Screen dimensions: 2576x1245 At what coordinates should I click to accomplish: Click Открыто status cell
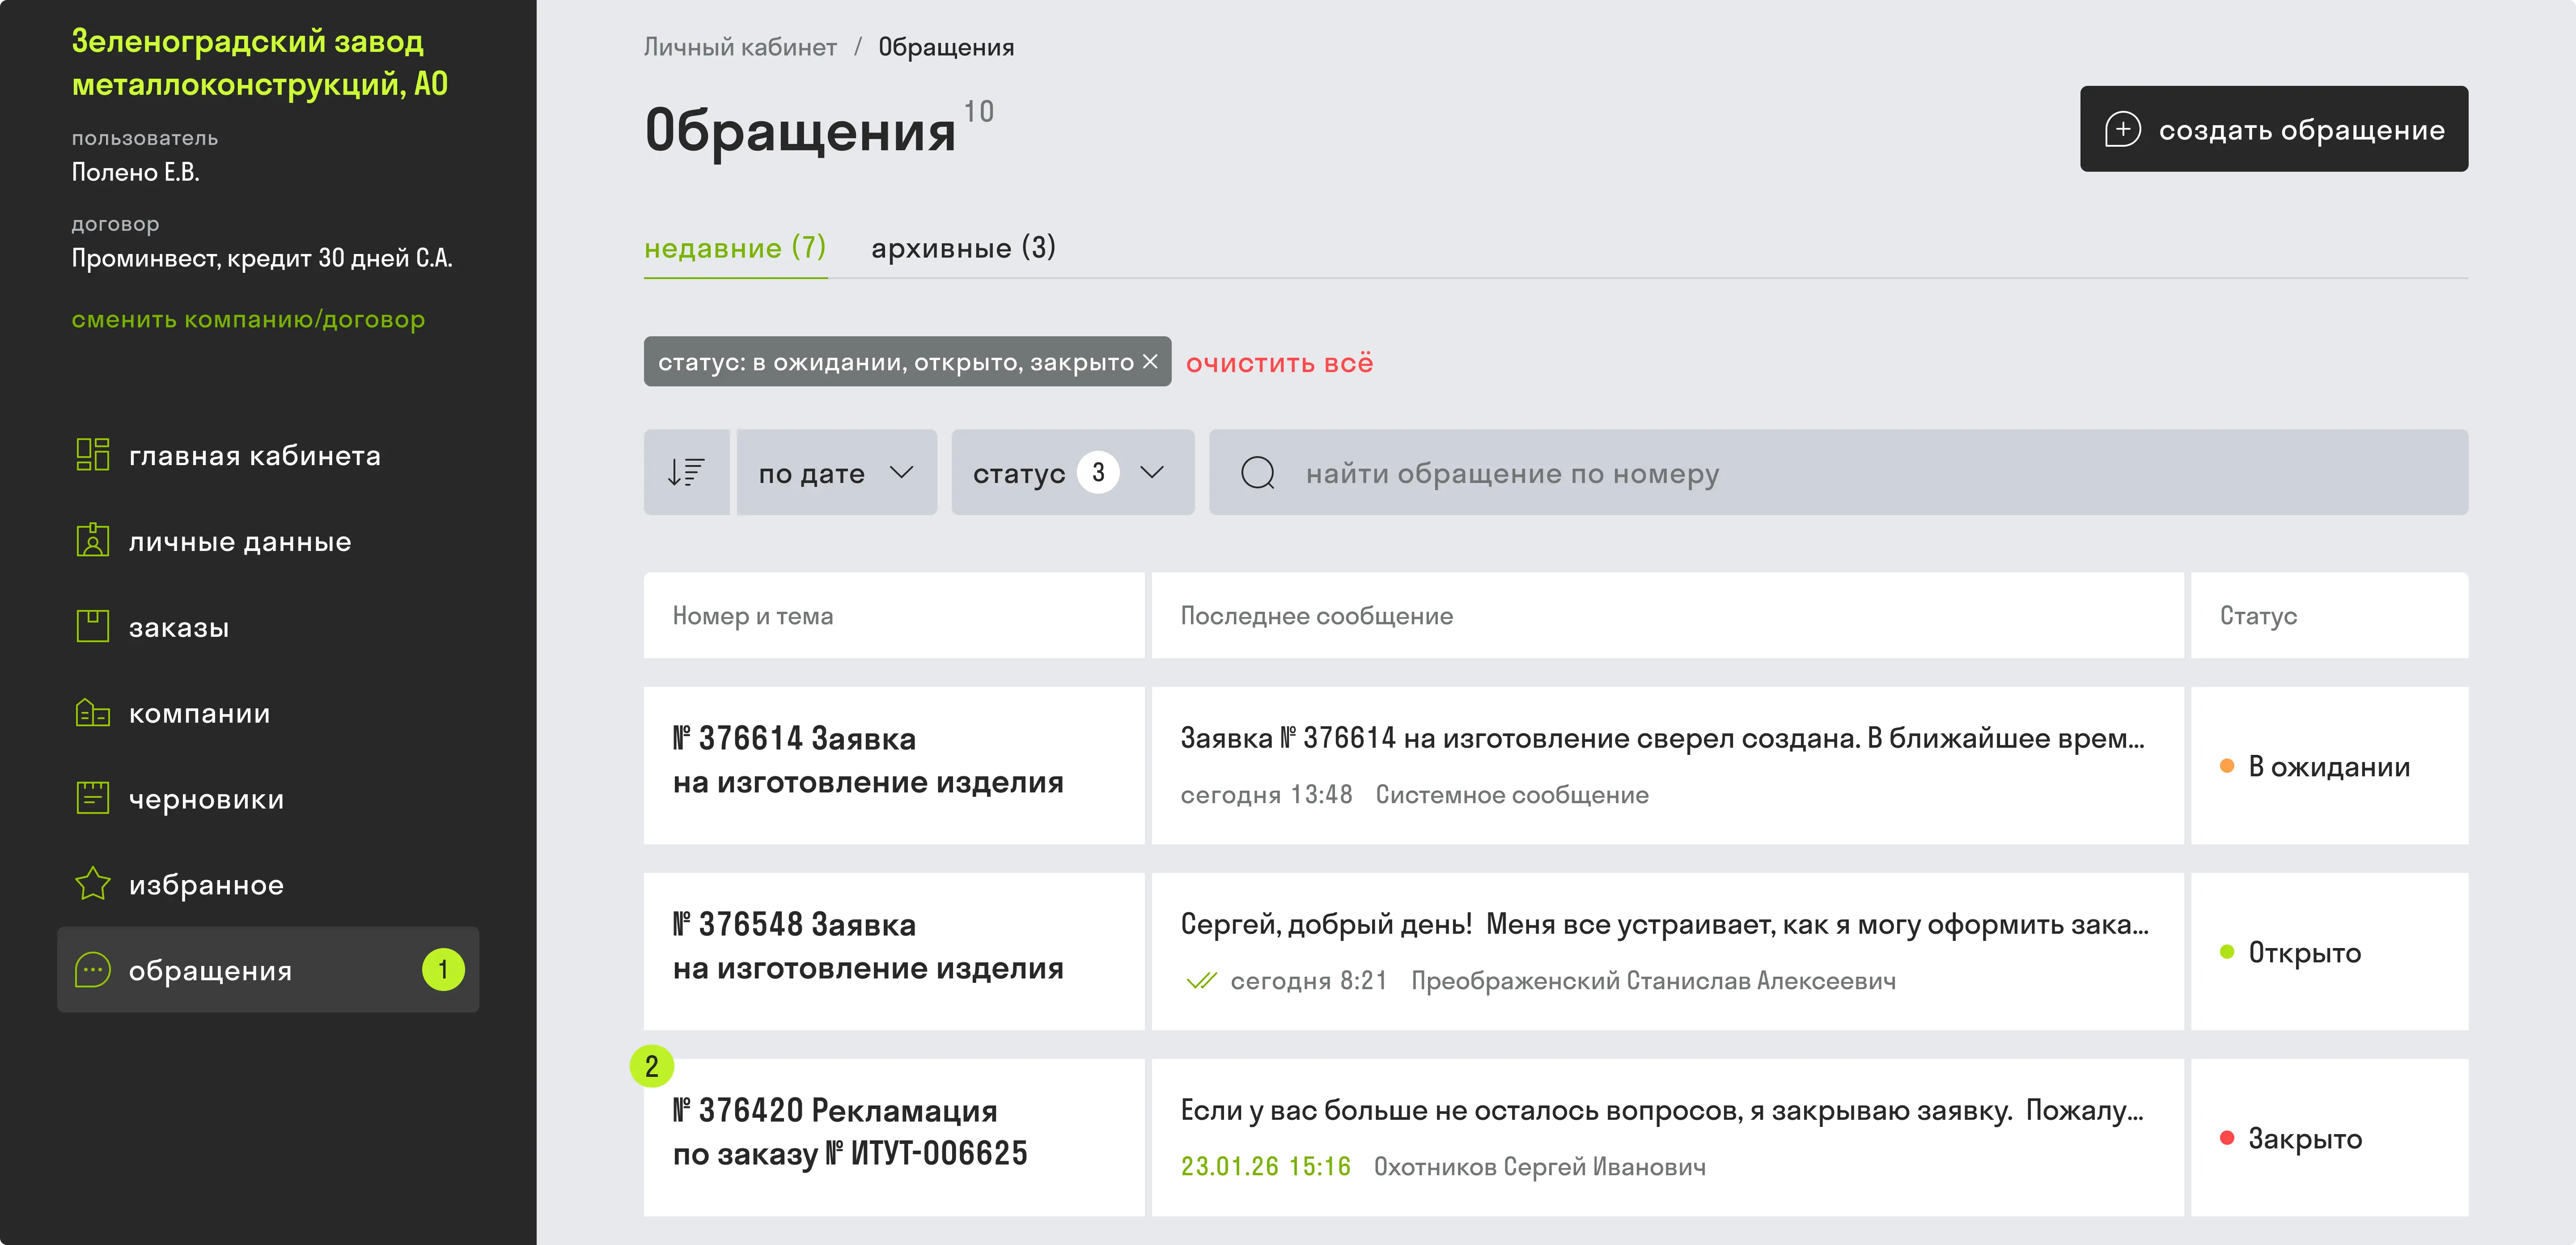[2329, 951]
